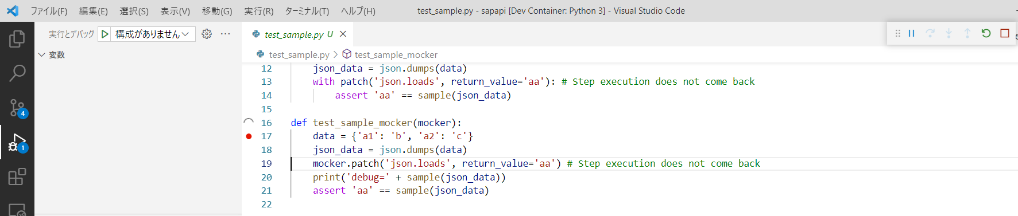Open the Explorer view in activity bar
This screenshot has width=1018, height=216.
17,39
